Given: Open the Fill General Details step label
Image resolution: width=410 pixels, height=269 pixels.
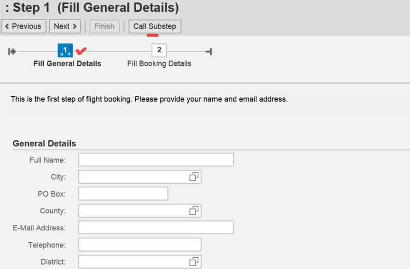Looking at the screenshot, I should 67,63.
